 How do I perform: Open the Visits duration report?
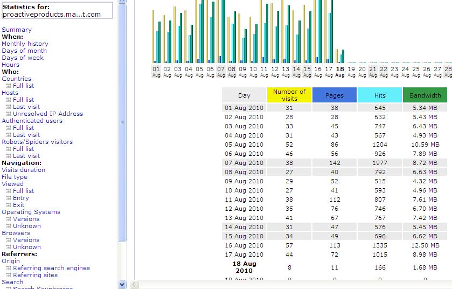coord(23,170)
